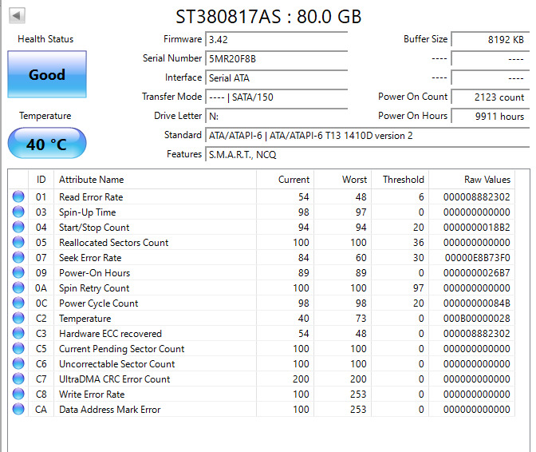Select the Spin Retry Count attribute name
Image resolution: width=536 pixels, height=452 pixels.
pos(94,288)
